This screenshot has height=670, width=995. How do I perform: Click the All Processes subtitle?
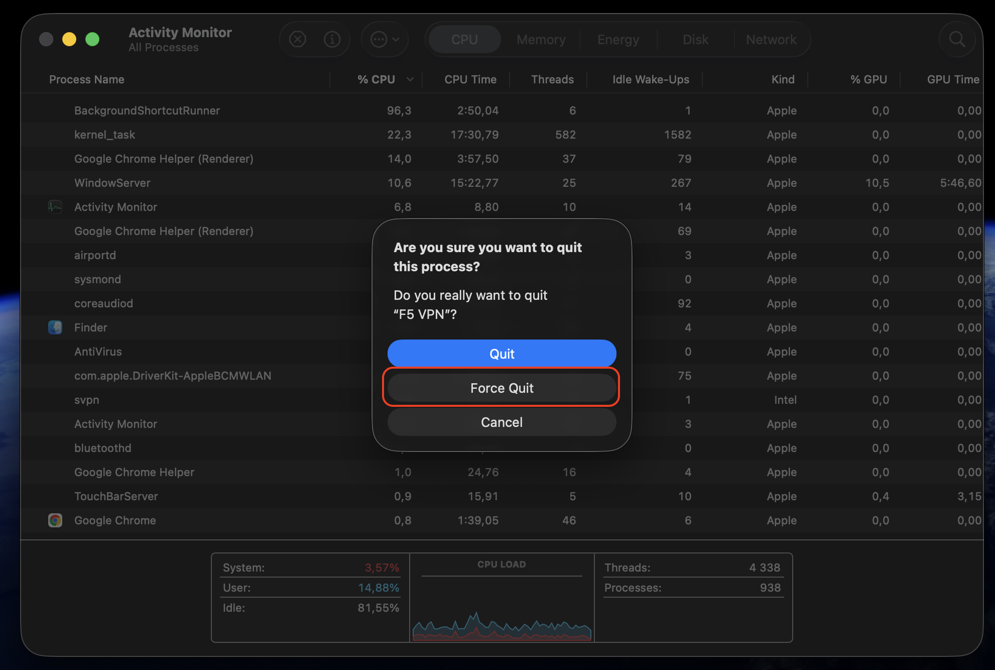pyautogui.click(x=163, y=47)
